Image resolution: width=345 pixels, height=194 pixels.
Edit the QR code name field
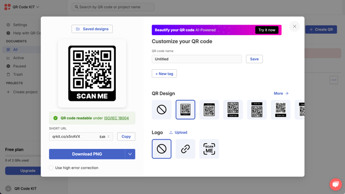tap(197, 59)
